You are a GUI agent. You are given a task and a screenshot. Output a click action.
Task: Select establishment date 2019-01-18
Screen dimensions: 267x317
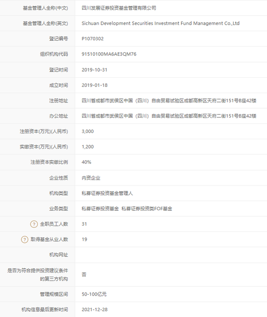tap(95, 85)
